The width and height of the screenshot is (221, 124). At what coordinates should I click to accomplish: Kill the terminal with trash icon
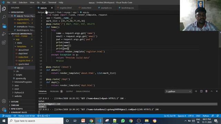[x=206, y=91]
